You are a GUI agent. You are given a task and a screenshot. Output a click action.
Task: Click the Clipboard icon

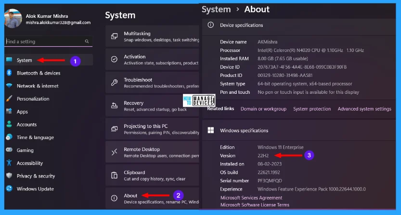pos(114,175)
